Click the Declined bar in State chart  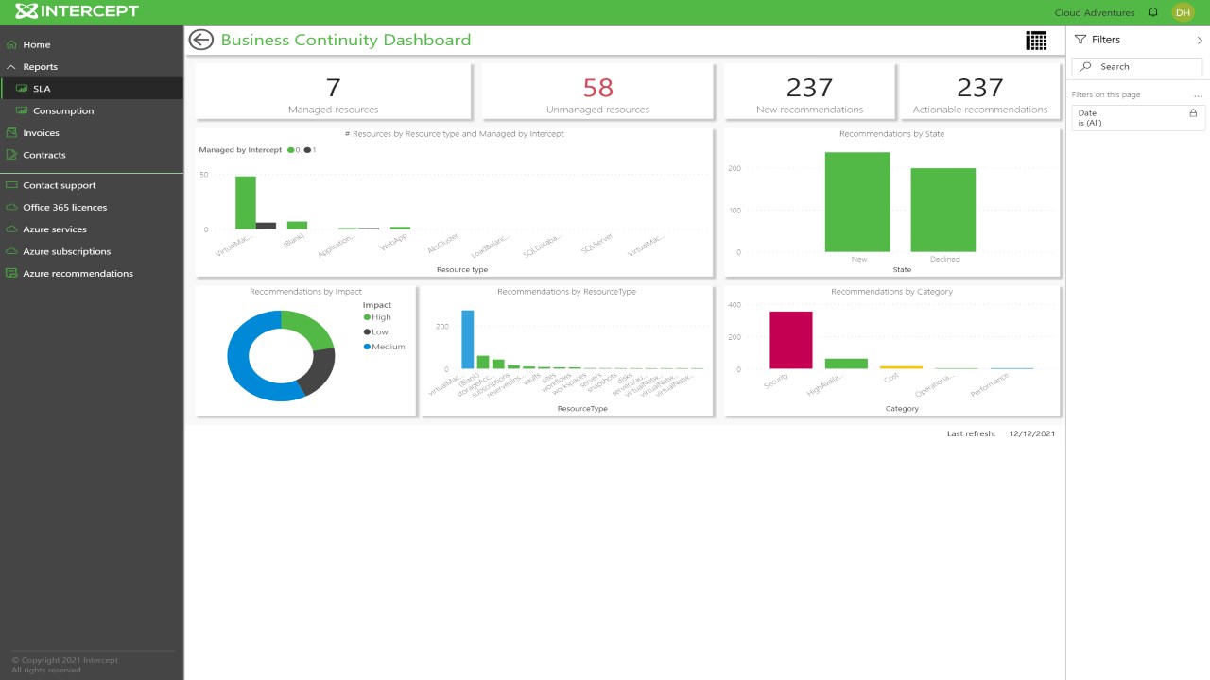[x=943, y=210]
